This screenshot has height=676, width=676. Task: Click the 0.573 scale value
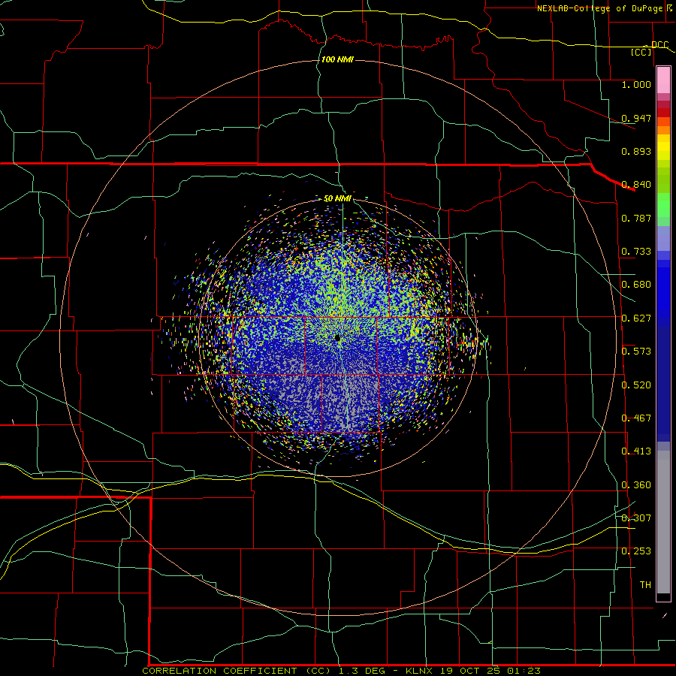(636, 352)
